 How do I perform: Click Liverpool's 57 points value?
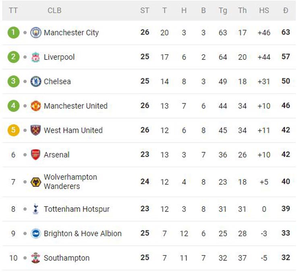coord(286,57)
